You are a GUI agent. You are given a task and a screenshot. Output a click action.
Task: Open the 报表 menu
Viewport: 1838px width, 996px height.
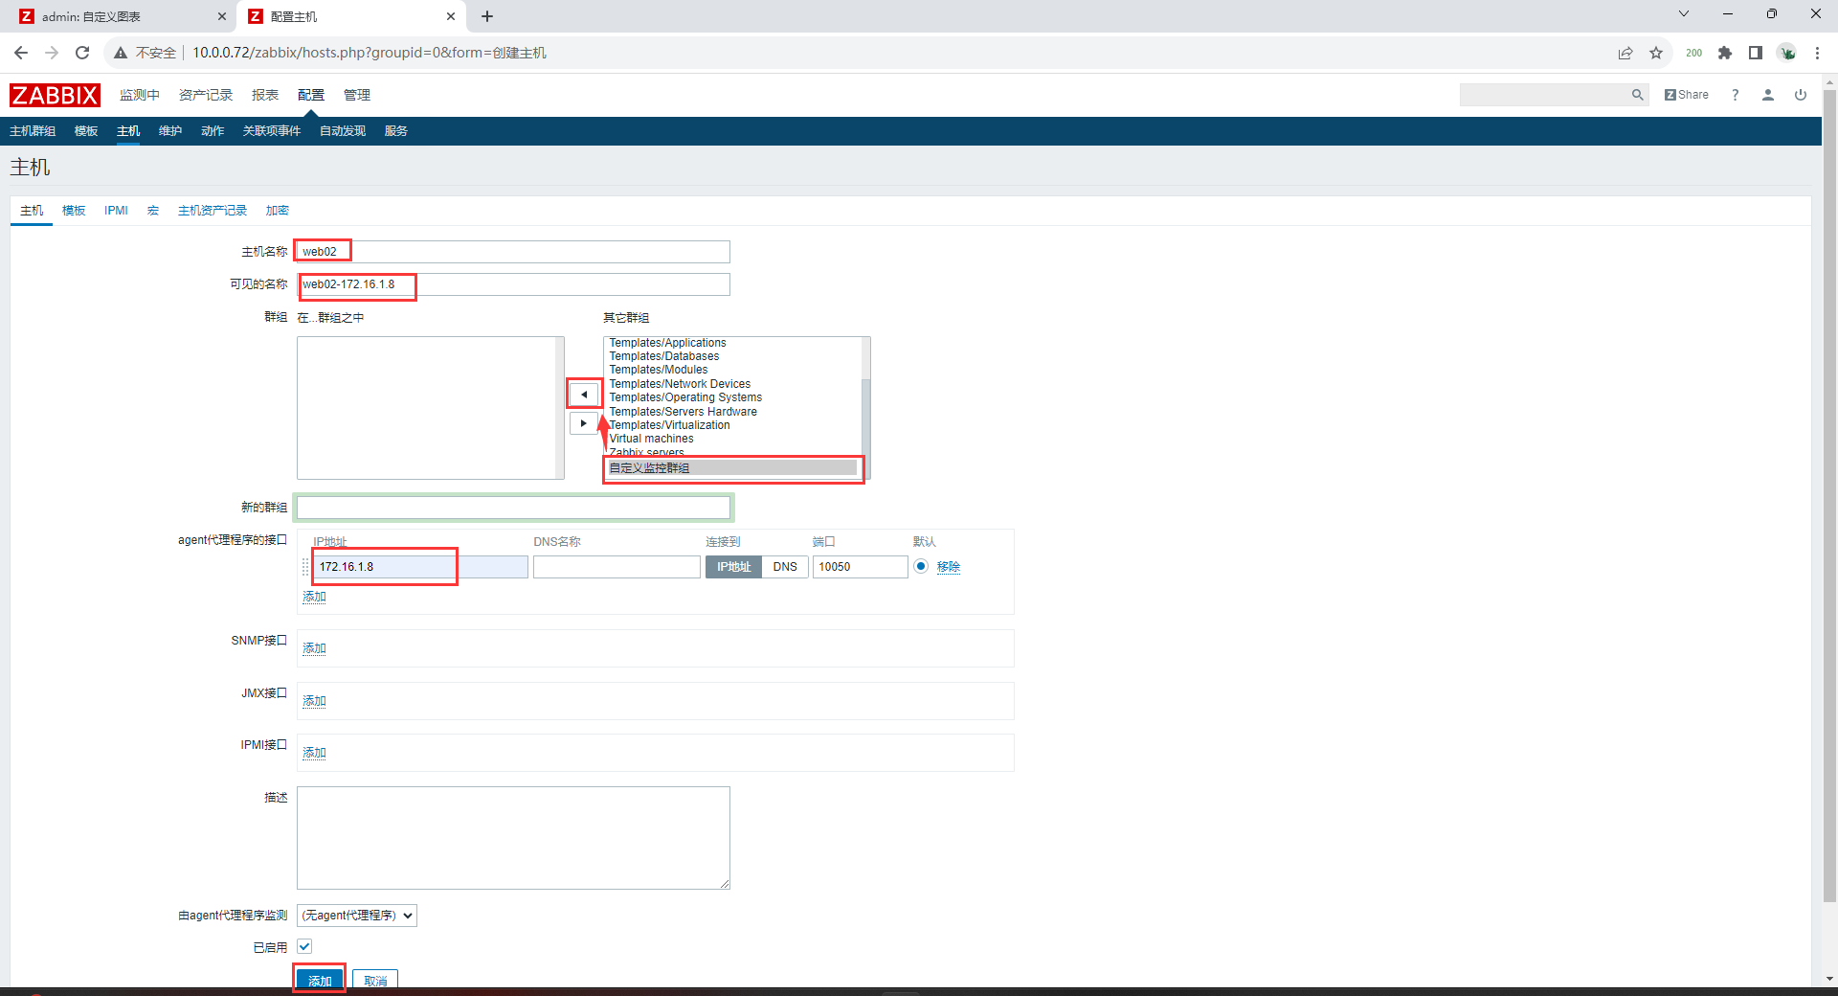[x=265, y=95]
